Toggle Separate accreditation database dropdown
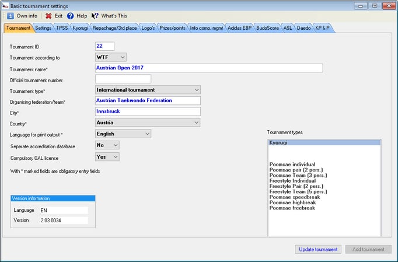Image resolution: width=398 pixels, height=262 pixels. point(115,145)
